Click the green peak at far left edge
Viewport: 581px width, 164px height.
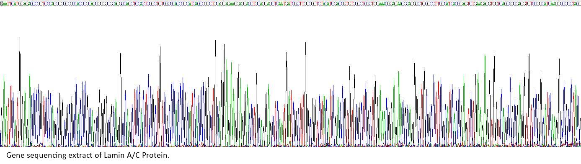pos(4,111)
